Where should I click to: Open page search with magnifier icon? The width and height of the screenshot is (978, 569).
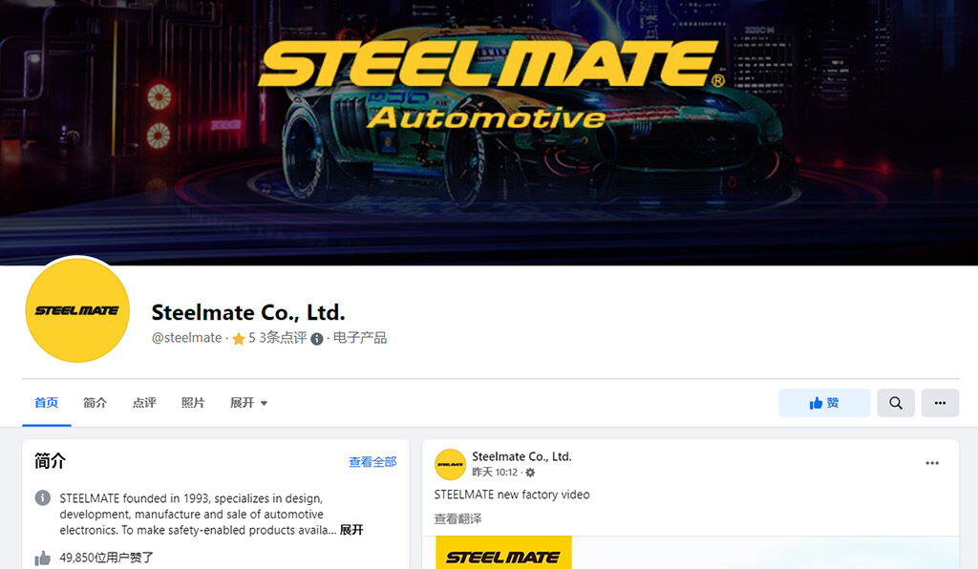coord(896,403)
